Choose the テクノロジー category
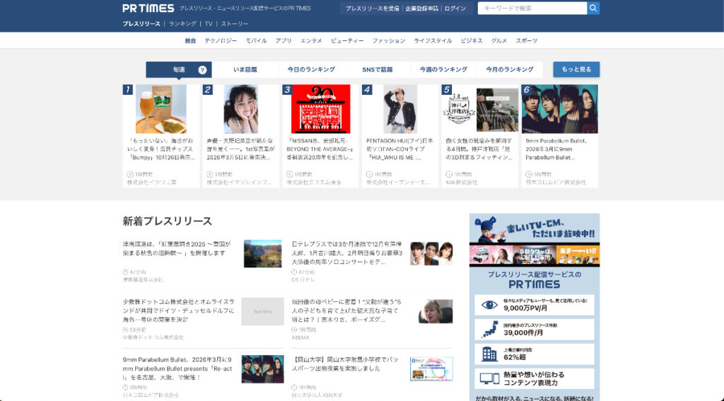Image resolution: width=724 pixels, height=401 pixels. [x=221, y=41]
